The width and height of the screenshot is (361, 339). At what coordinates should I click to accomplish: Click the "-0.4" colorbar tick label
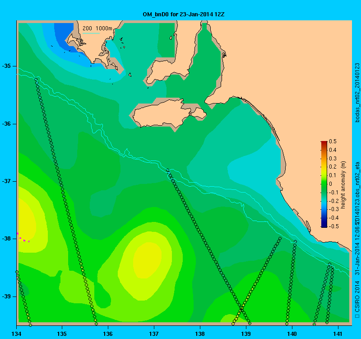coord(334,218)
